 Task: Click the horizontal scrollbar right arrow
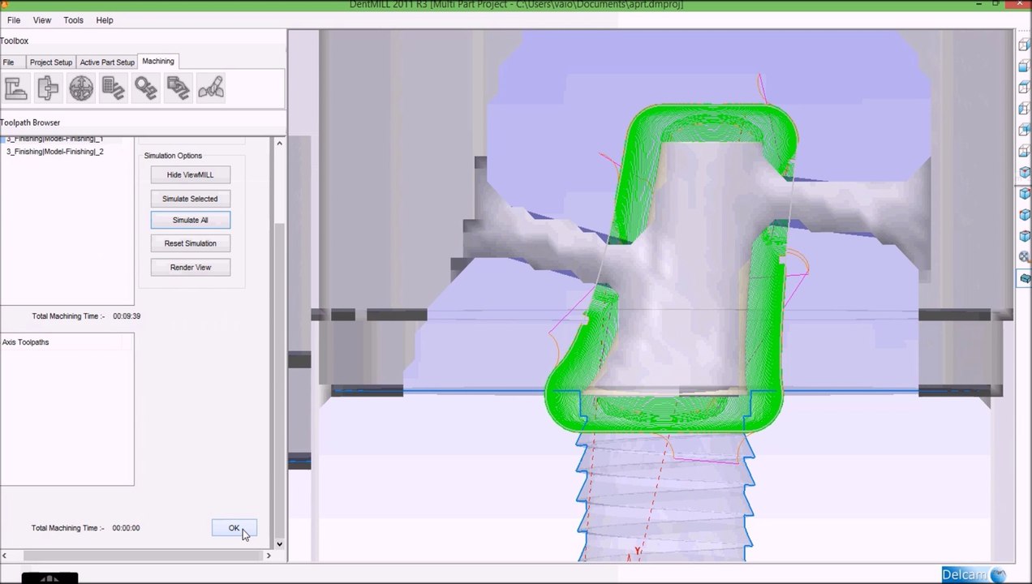tap(269, 556)
